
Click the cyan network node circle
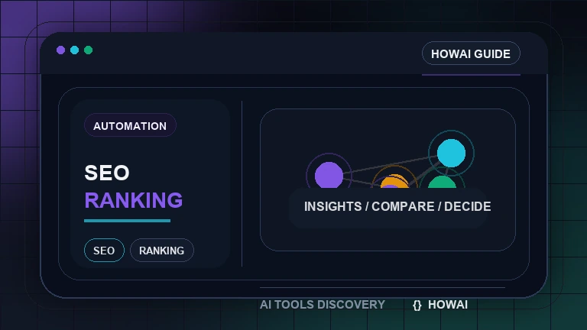coord(451,153)
